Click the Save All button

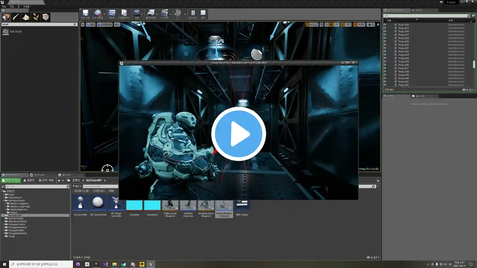pos(46,180)
